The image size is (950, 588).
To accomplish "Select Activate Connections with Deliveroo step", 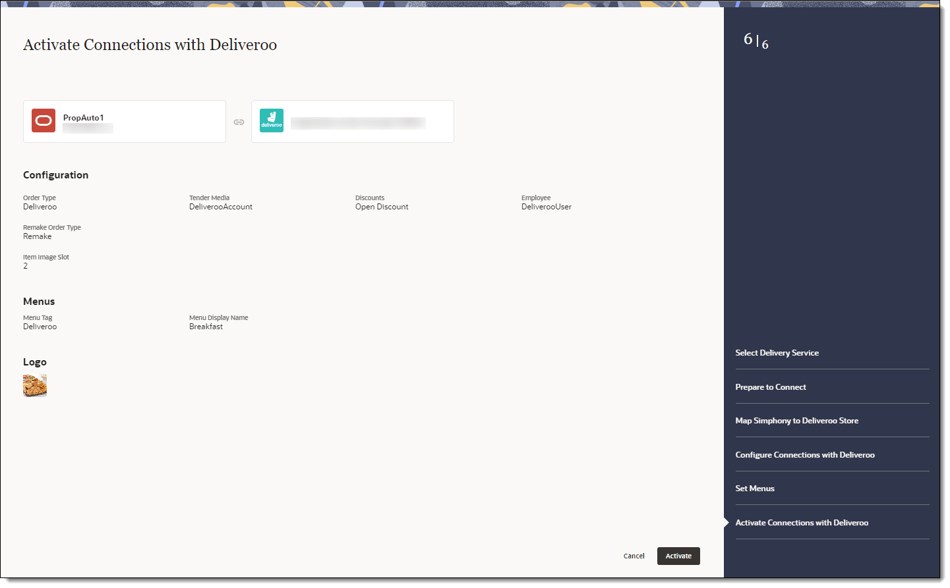I will pyautogui.click(x=802, y=523).
